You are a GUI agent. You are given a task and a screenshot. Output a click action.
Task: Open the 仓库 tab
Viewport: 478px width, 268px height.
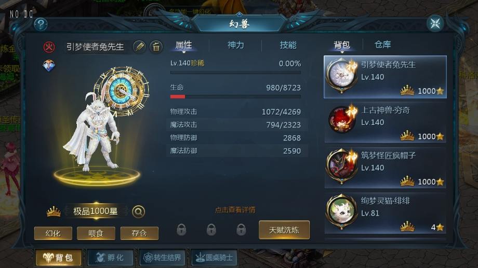tap(382, 45)
